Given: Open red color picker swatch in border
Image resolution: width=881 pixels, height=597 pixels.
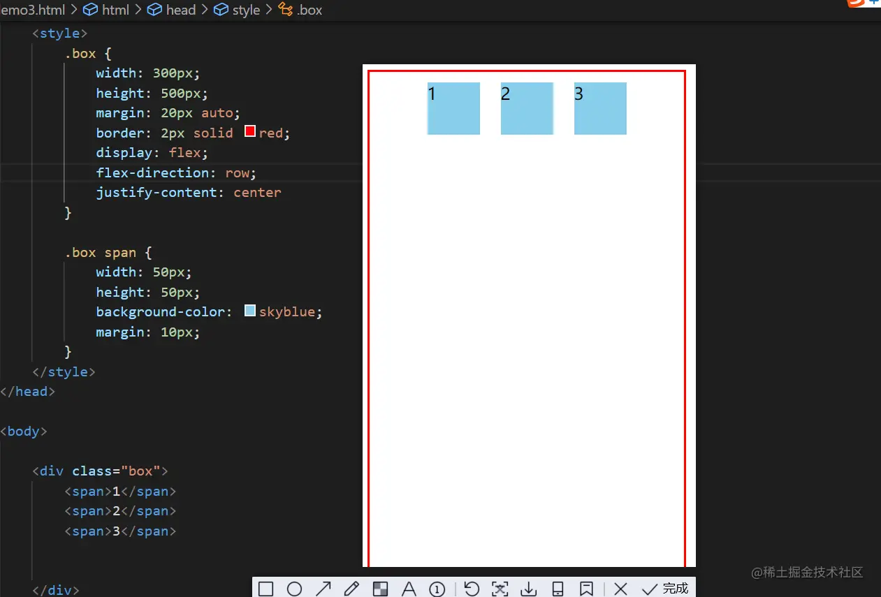Looking at the screenshot, I should pyautogui.click(x=250, y=131).
